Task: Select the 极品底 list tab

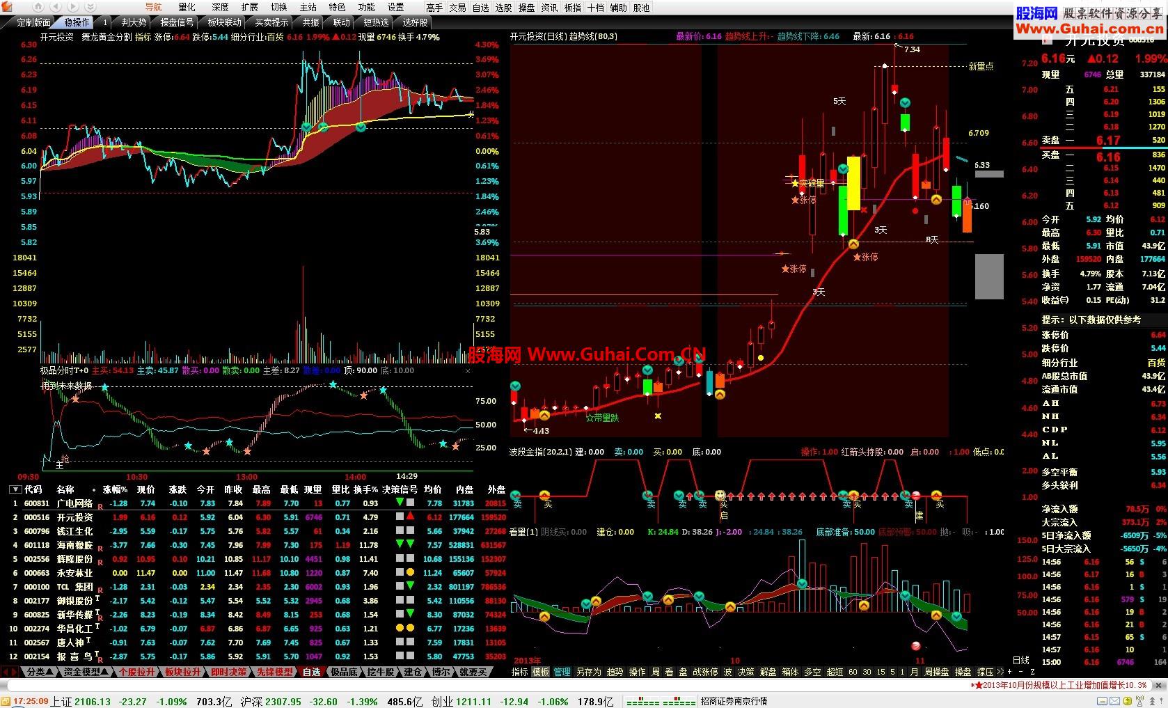Action: tap(343, 672)
